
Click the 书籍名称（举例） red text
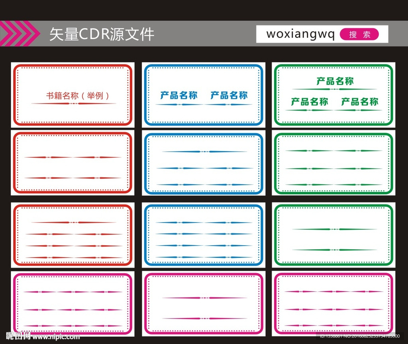[x=78, y=96]
